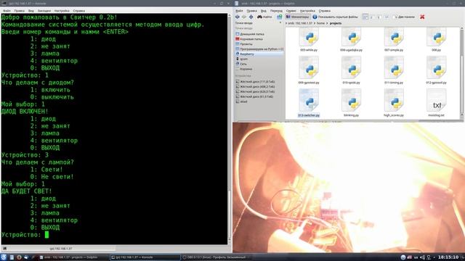Select Проекты in places panel
The height and width of the screenshot is (261, 465).
click(x=259, y=44)
